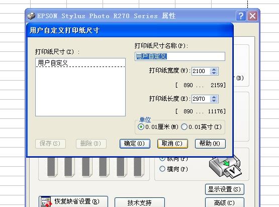Click the paper size name input field

180,56
